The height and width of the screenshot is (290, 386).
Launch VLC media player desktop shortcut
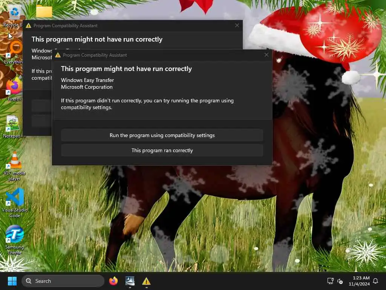point(15,166)
